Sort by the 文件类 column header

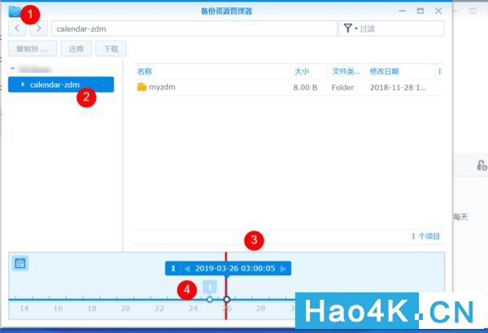tap(346, 71)
